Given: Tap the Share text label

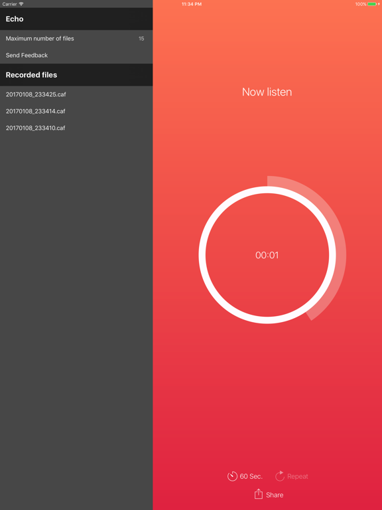Looking at the screenshot, I should (x=275, y=495).
